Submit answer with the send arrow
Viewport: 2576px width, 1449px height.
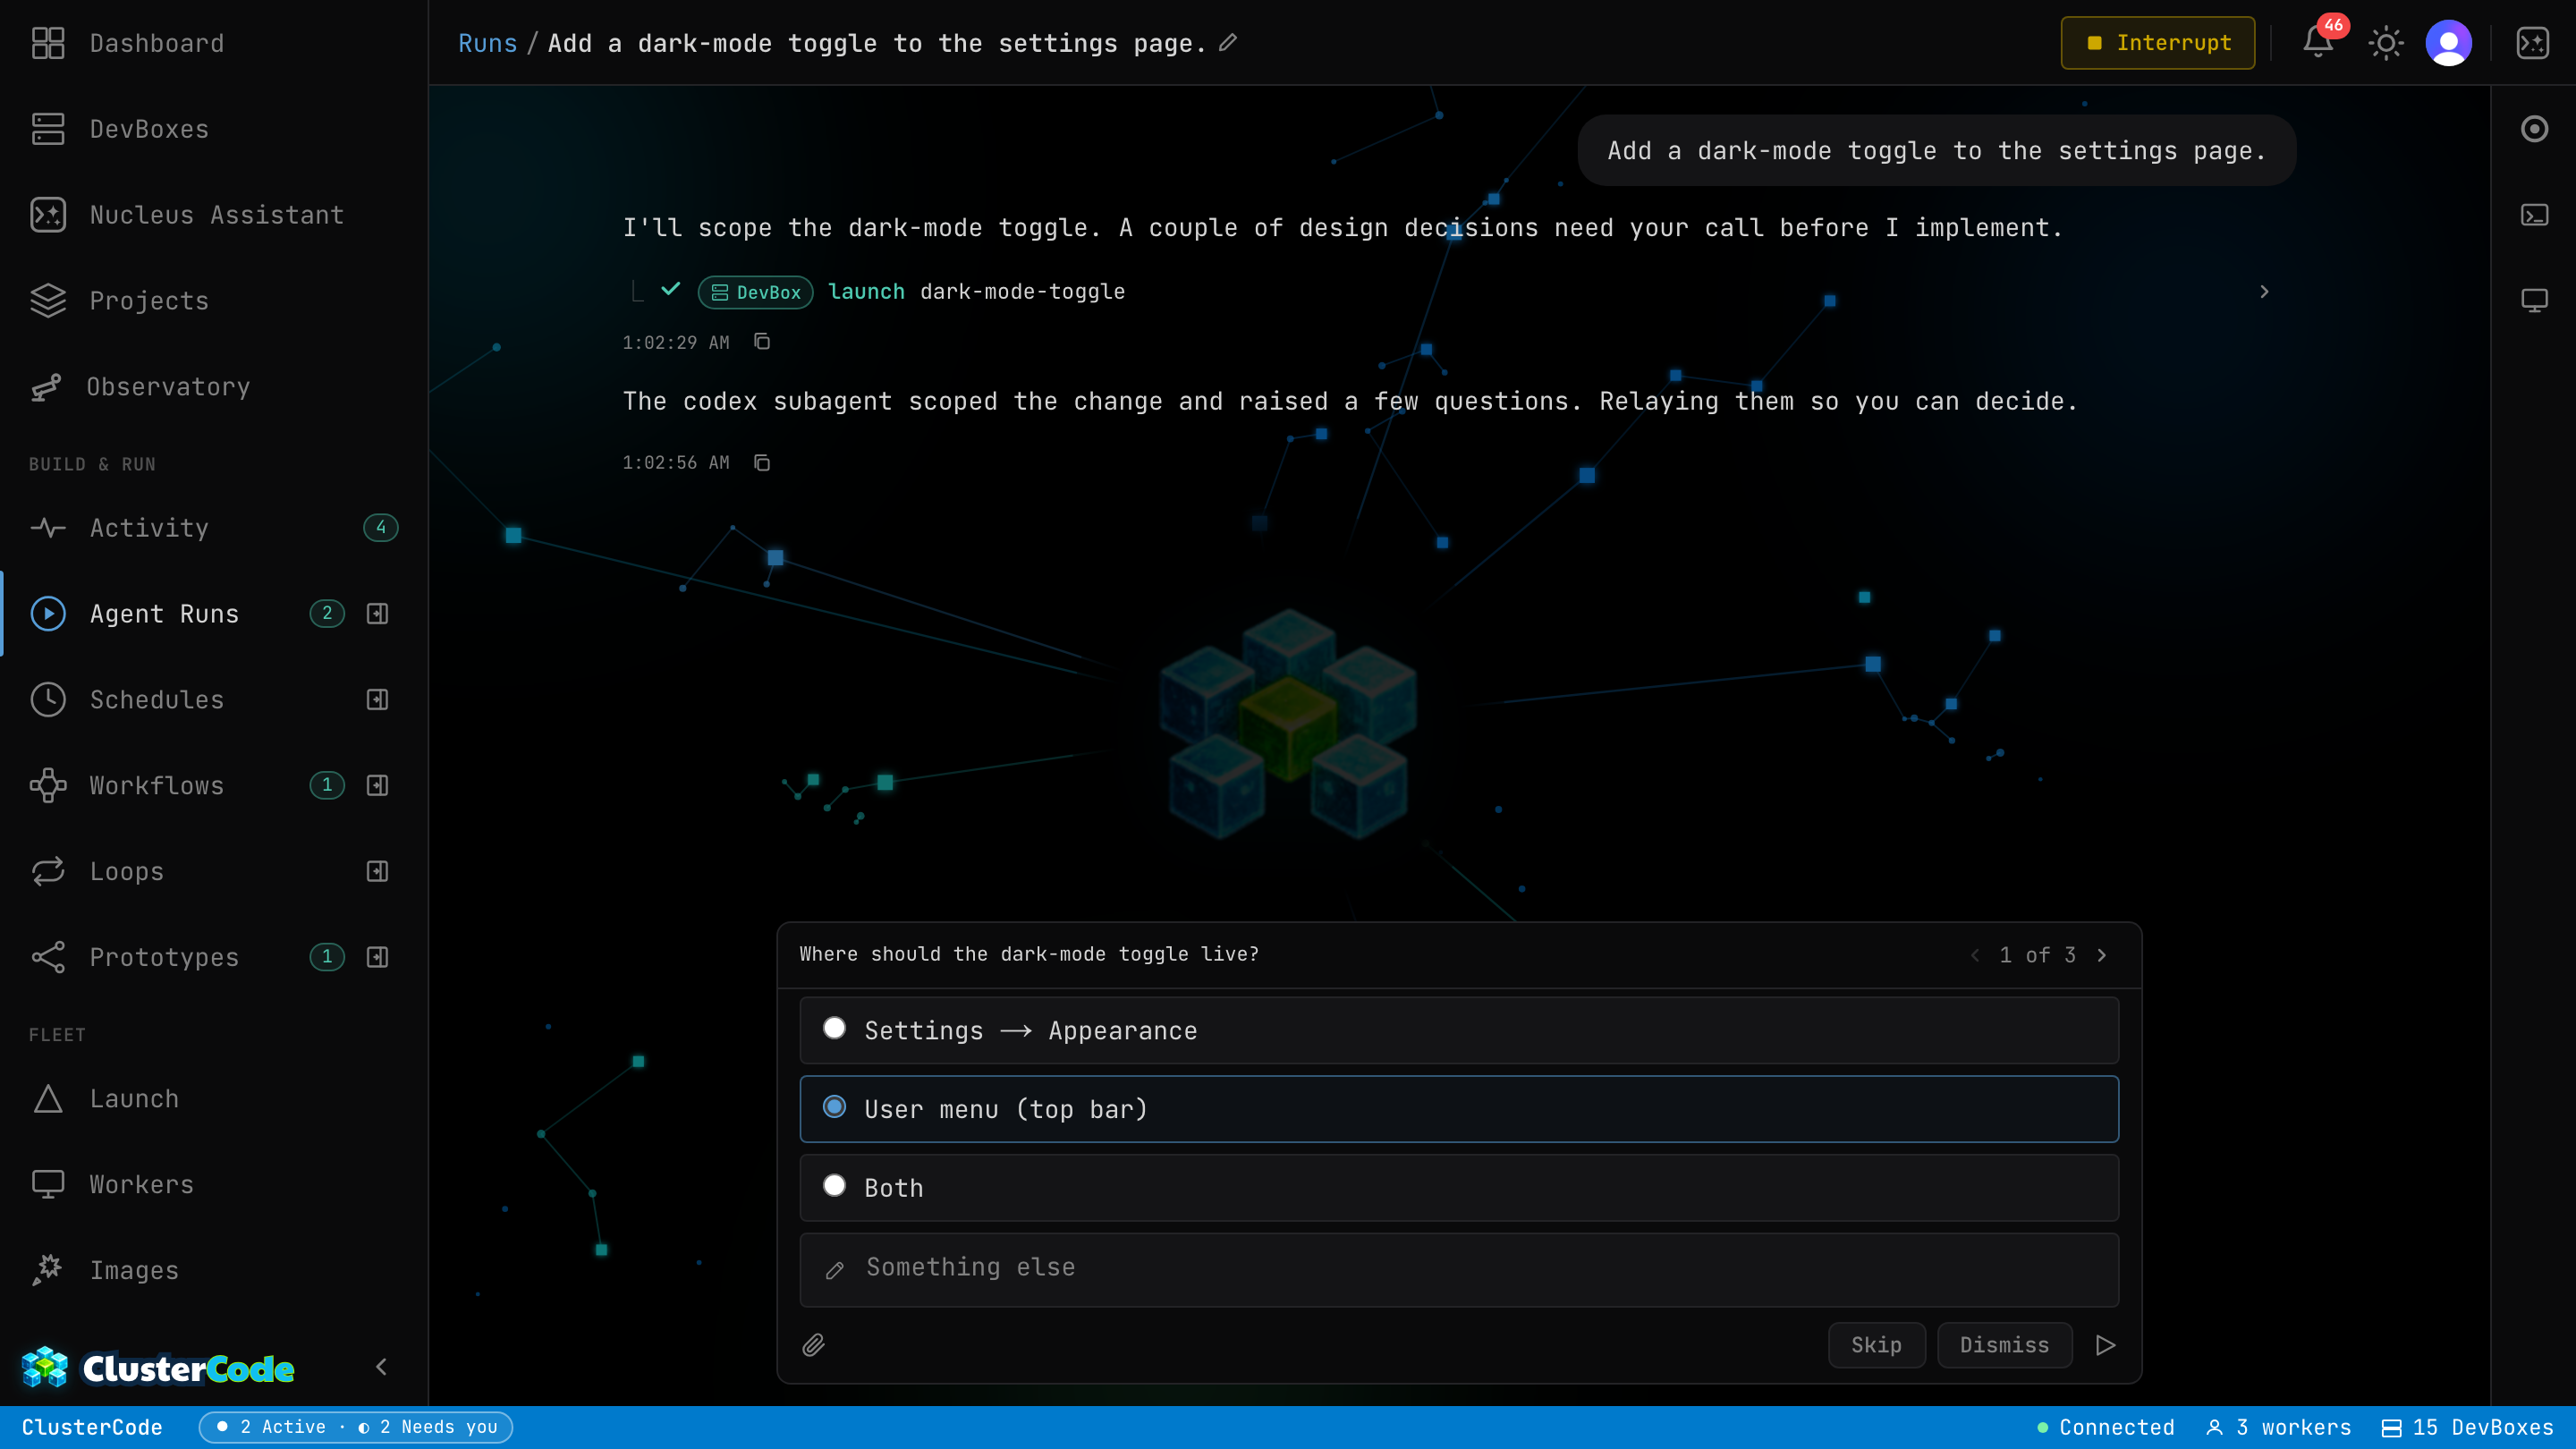pos(2105,1345)
